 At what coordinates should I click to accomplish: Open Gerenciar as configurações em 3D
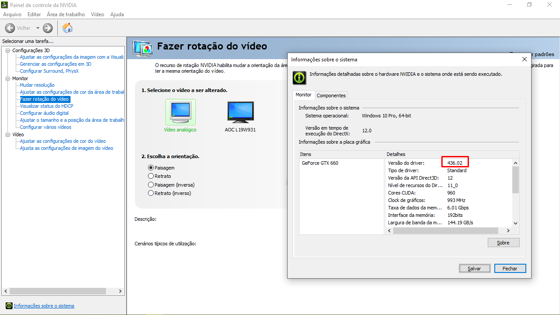pyautogui.click(x=56, y=64)
